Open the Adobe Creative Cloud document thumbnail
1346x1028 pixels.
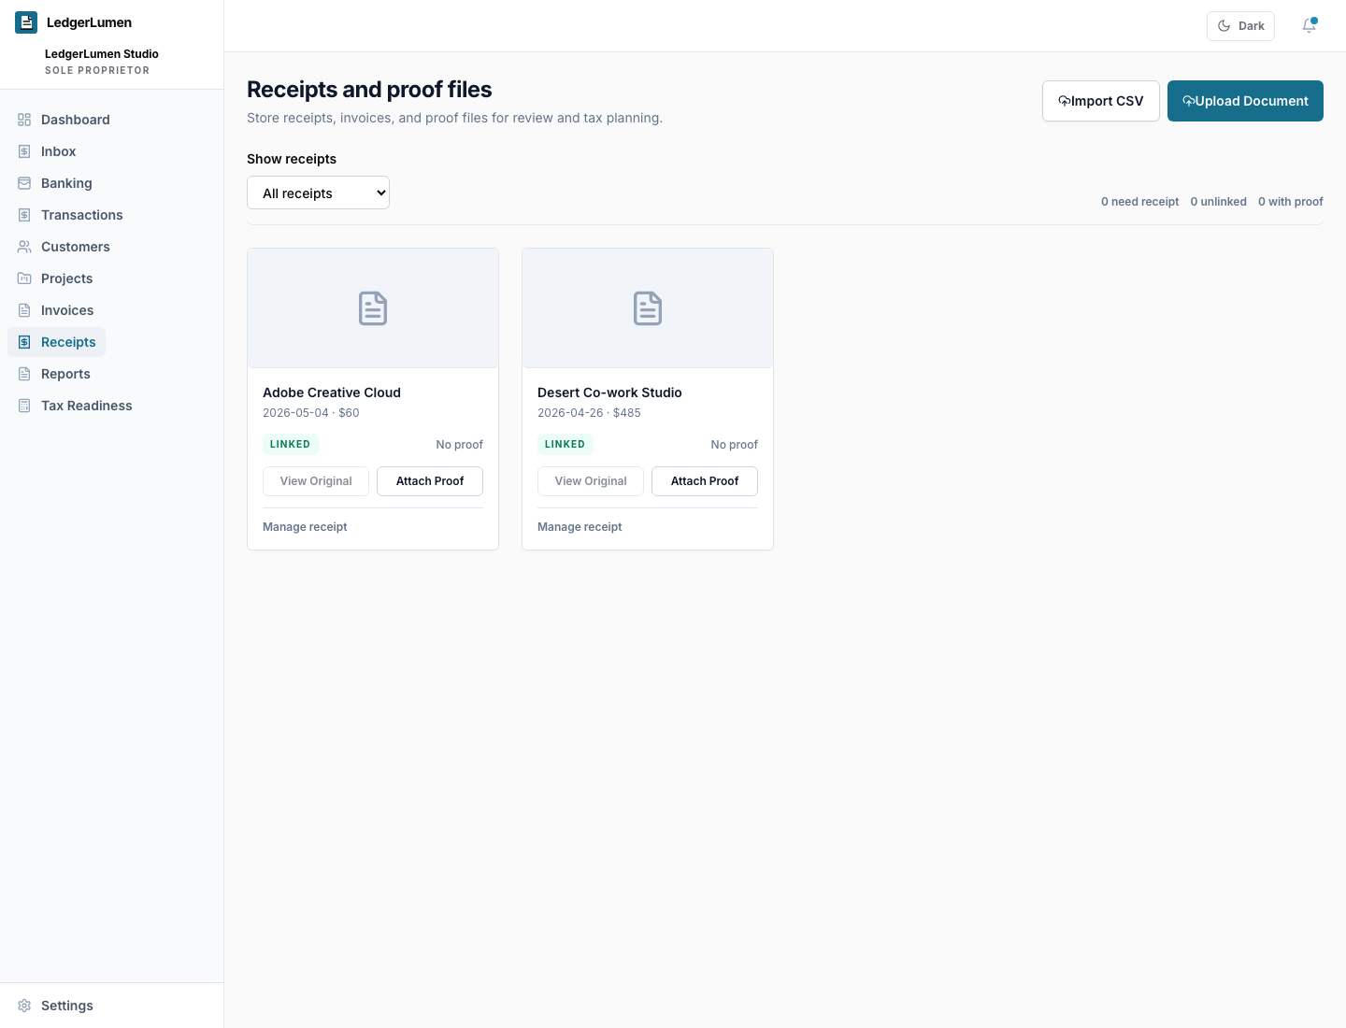(x=373, y=308)
